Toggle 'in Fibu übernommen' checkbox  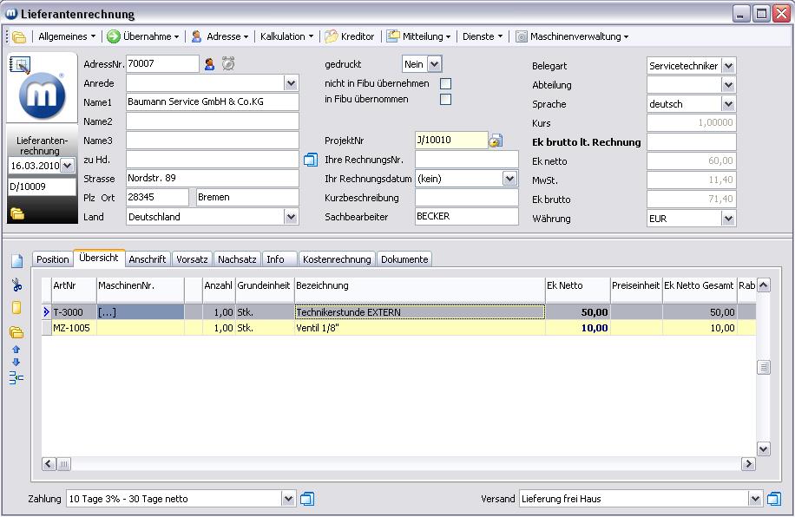(x=445, y=100)
